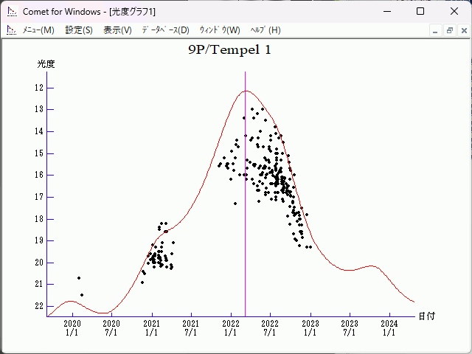The width and height of the screenshot is (472, 354).
Task: Click the 2024 1/1 date label
Action: [389, 328]
